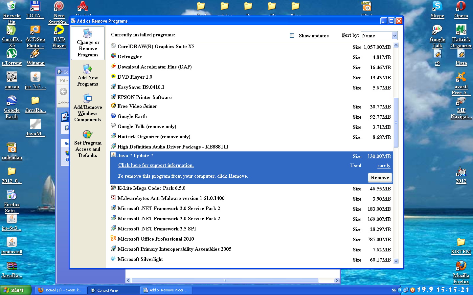Select Mozilla Firefox desktop shortcut
This screenshot has height=295, width=473.
coord(461,272)
